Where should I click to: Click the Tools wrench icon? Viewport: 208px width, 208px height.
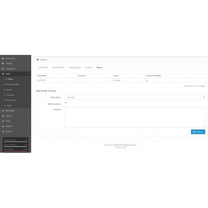click(3, 121)
